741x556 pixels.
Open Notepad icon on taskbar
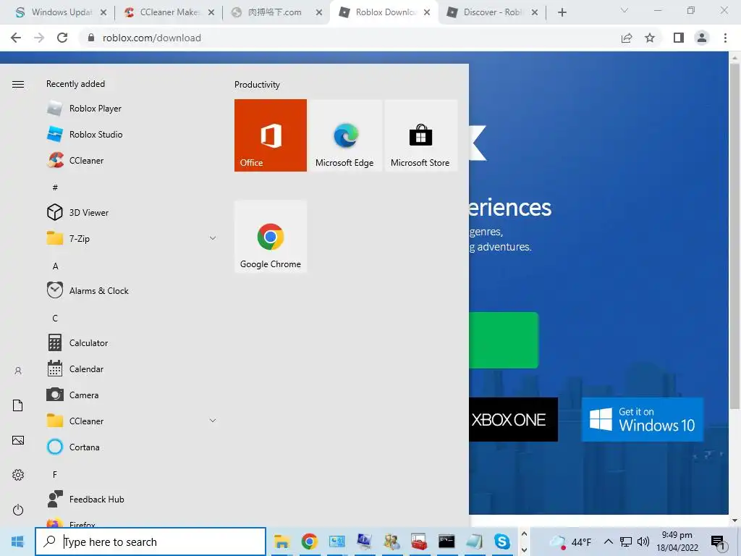point(474,542)
